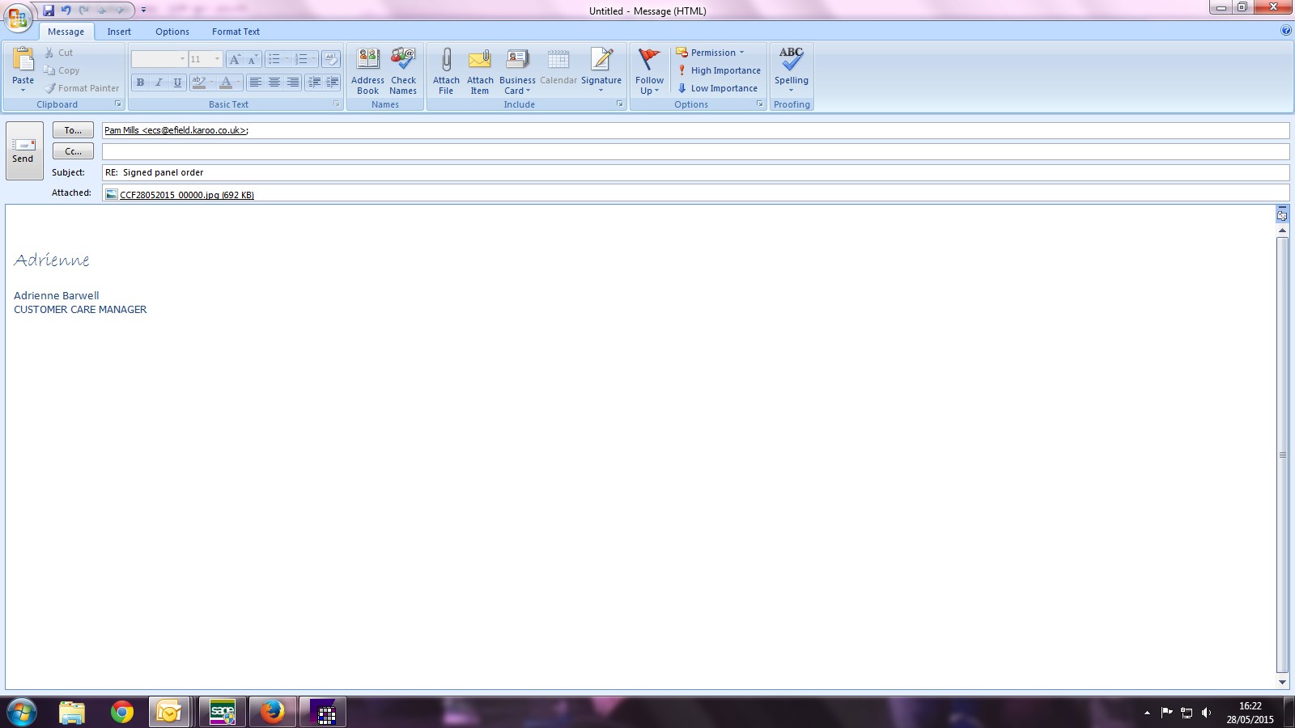
Task: Click the Attach File paperclip icon
Action: (446, 61)
